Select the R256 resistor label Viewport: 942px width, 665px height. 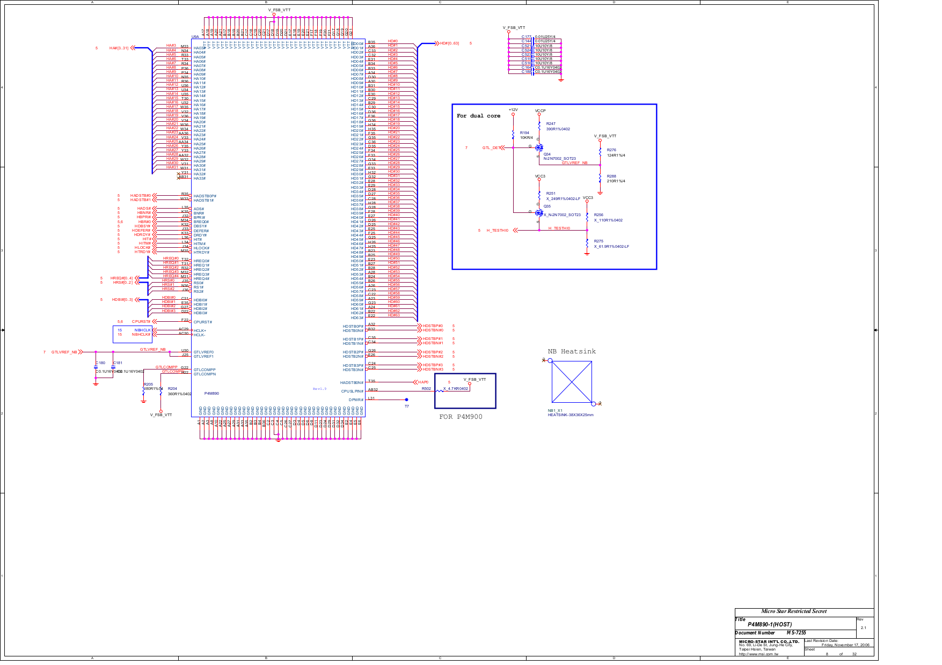pyautogui.click(x=598, y=215)
